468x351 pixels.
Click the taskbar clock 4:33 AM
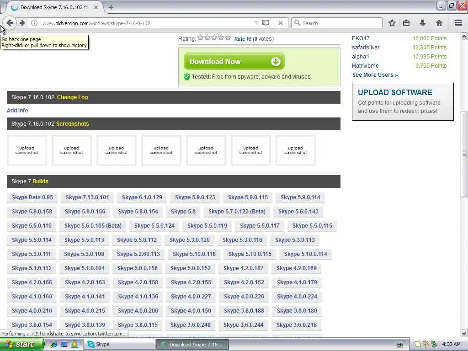(451, 345)
